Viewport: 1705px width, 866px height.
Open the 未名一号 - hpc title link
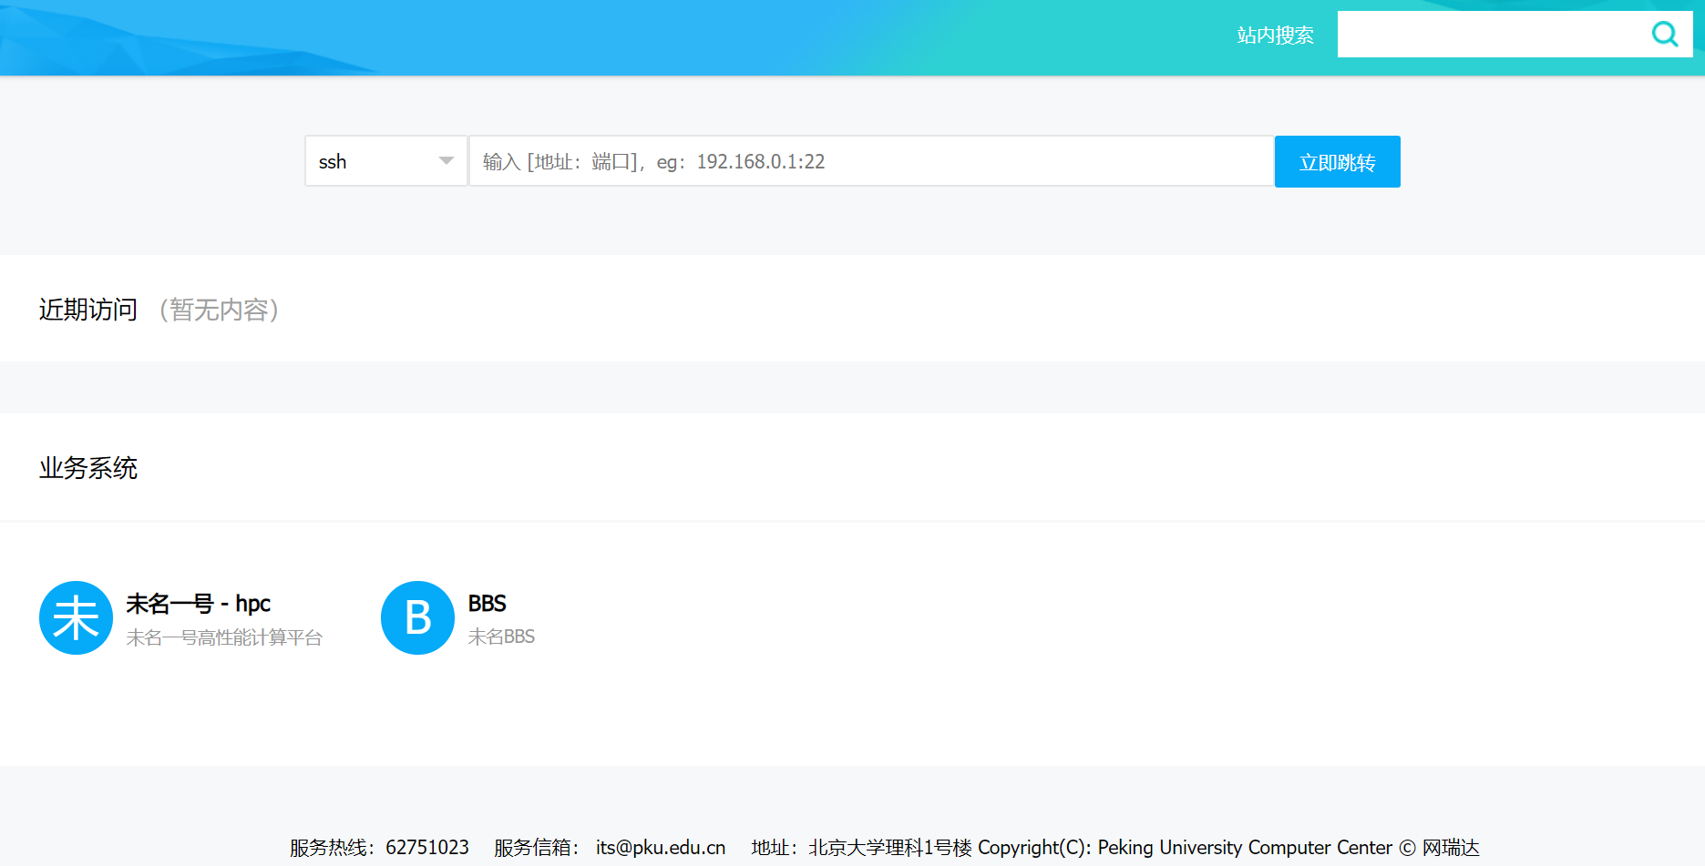click(x=198, y=604)
